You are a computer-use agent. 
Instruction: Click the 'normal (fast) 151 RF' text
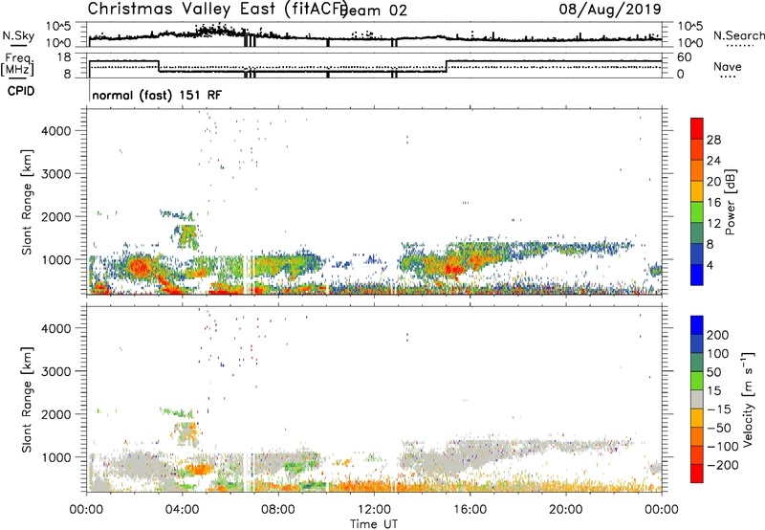tap(157, 95)
